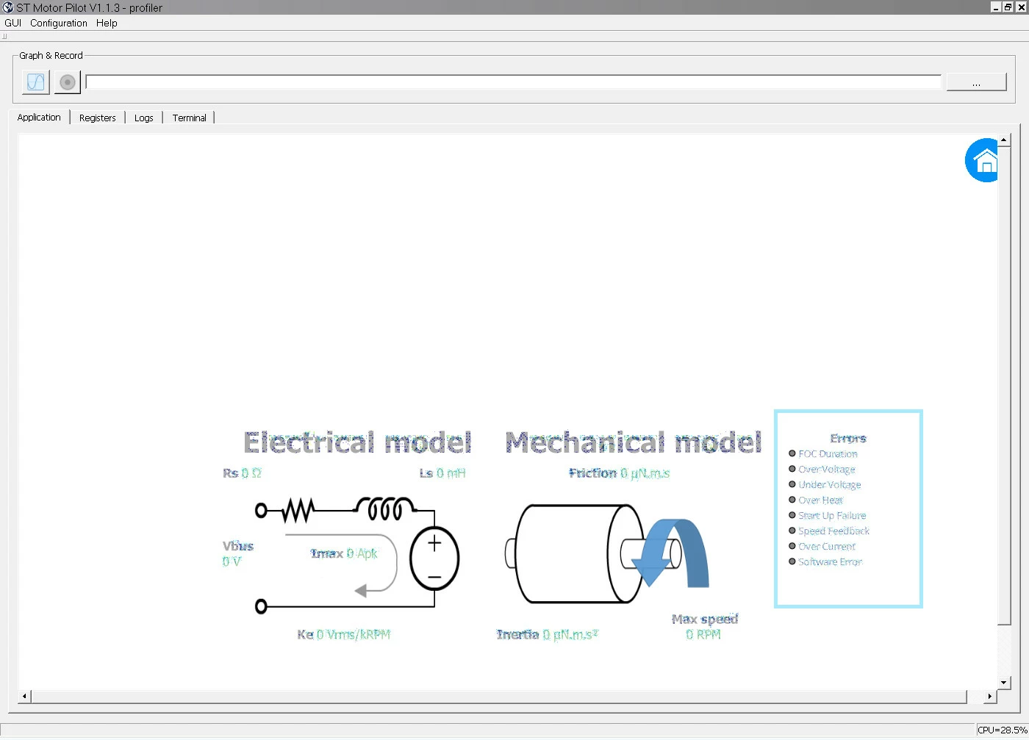Click the inductor coil symbol
1029x740 pixels.
click(x=386, y=508)
